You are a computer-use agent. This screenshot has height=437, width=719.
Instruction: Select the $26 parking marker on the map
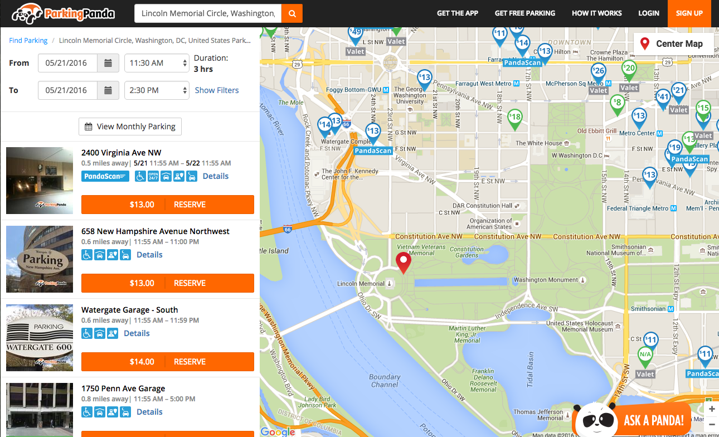(599, 72)
